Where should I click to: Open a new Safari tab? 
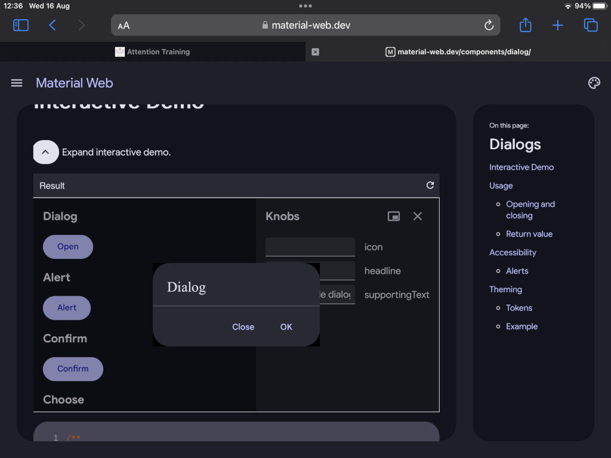coord(557,25)
